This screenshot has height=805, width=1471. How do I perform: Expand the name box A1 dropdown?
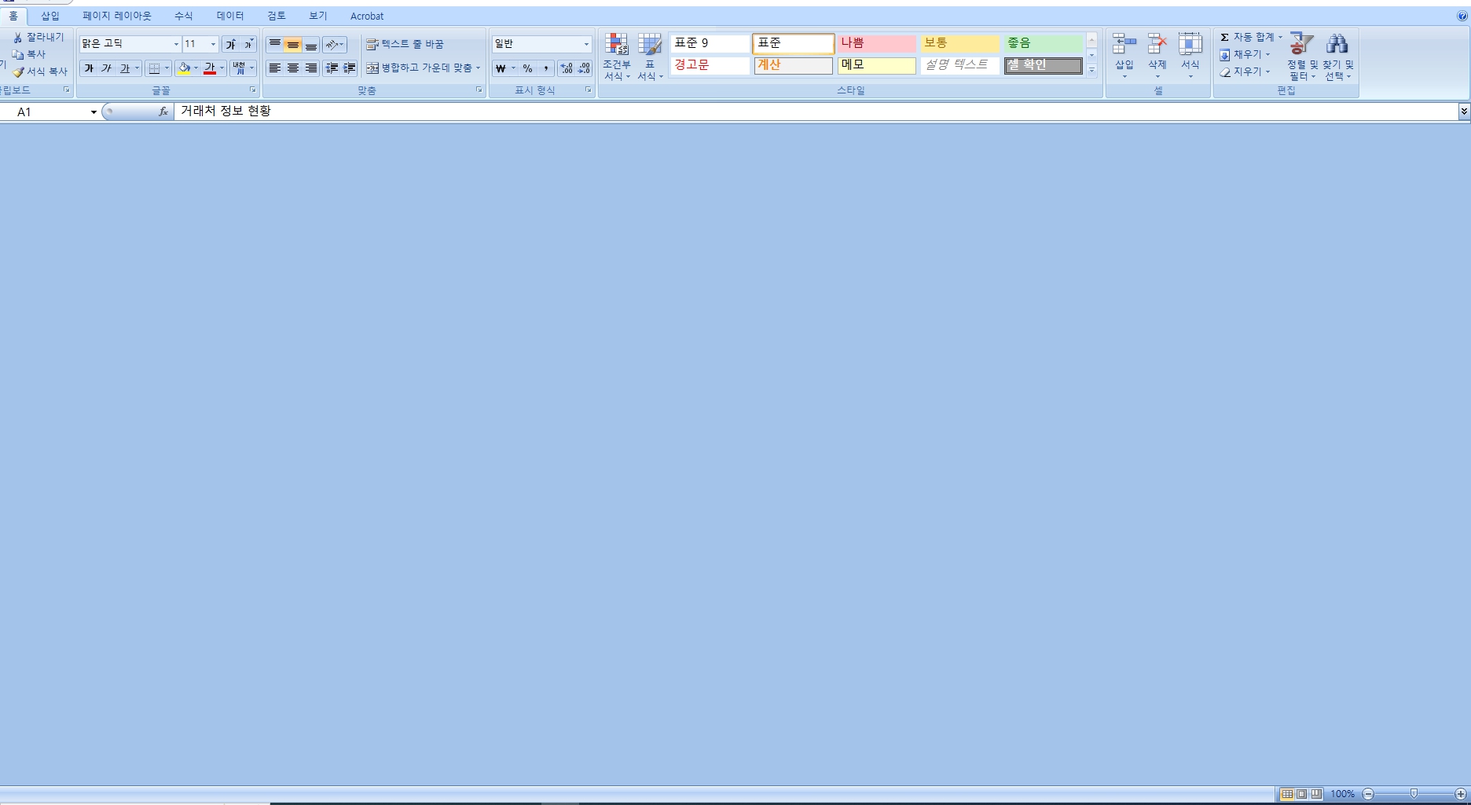coord(94,112)
